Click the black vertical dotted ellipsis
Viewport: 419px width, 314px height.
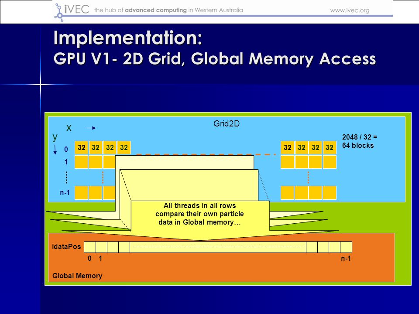point(66,177)
